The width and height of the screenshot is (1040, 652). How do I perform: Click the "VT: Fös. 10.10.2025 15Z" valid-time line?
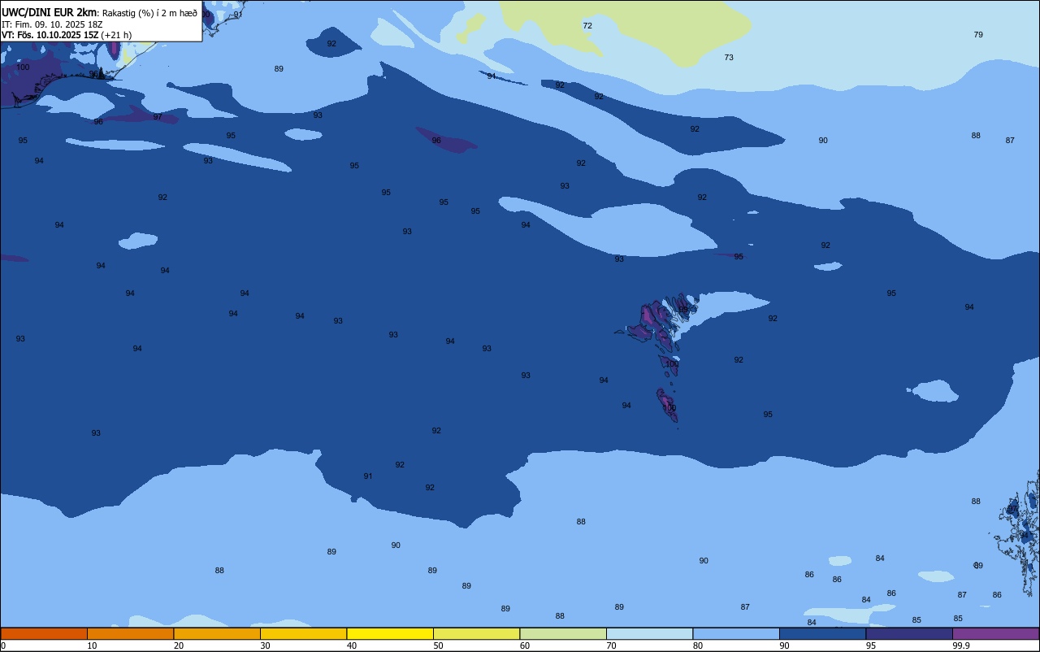click(50, 35)
